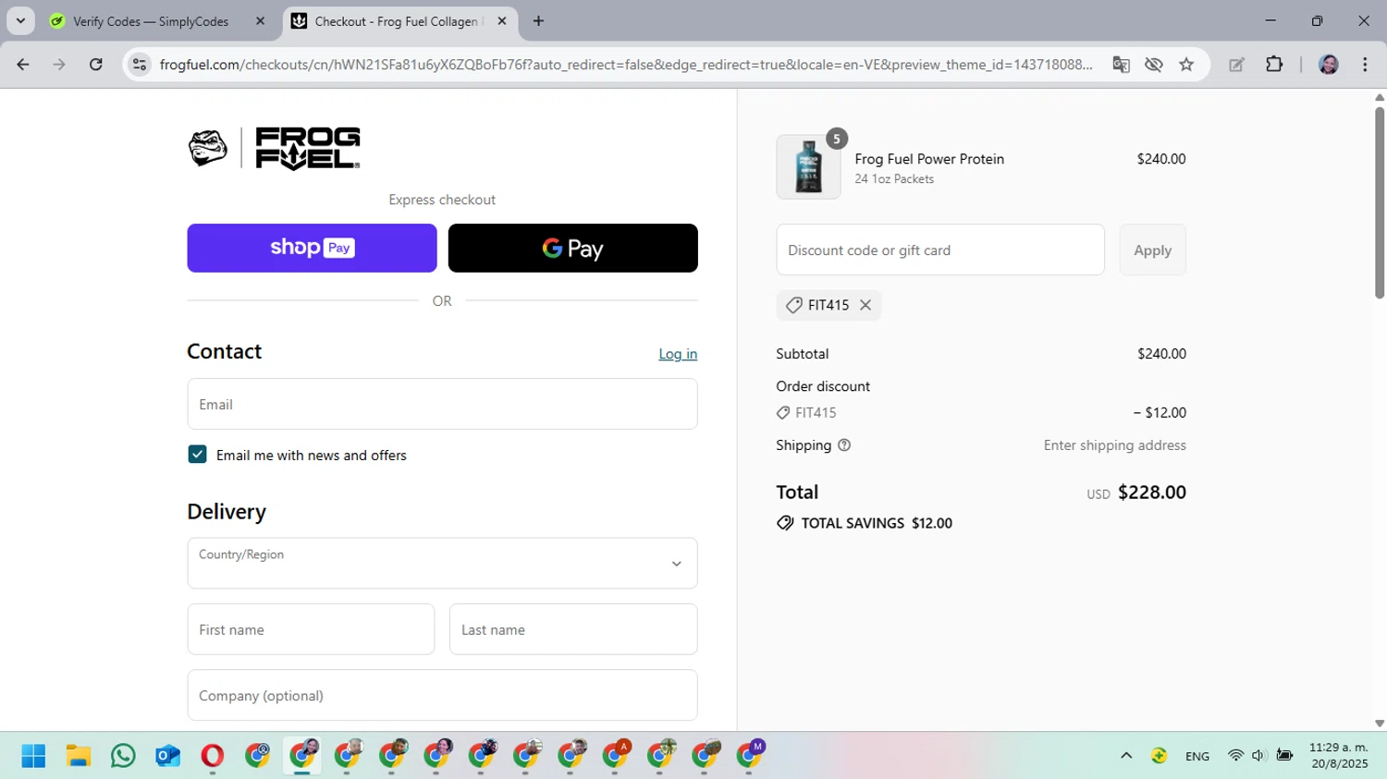Bookmark this page with the star icon
1387x779 pixels.
coord(1186,65)
